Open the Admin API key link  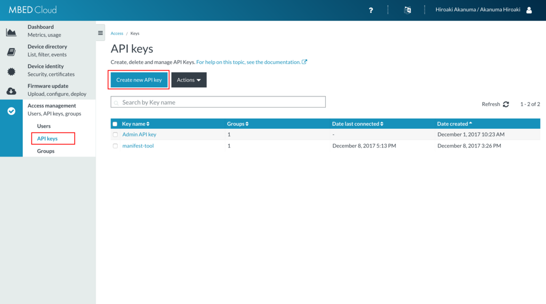[139, 135]
